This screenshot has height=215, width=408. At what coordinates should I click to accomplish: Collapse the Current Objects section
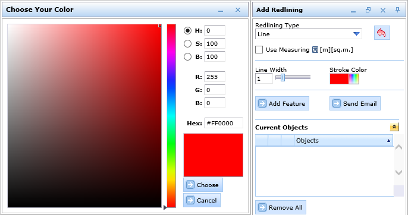[394, 127]
